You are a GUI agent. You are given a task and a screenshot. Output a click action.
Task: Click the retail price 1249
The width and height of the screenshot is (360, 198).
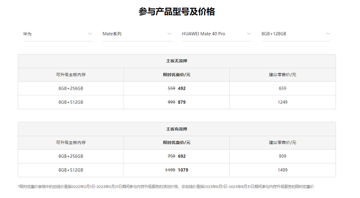click(282, 102)
